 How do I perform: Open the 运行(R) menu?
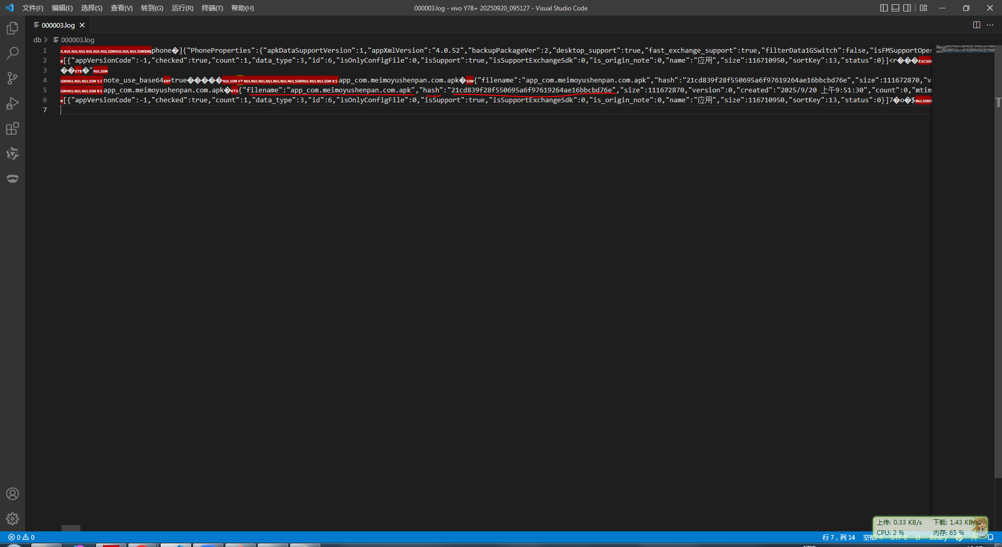point(182,8)
